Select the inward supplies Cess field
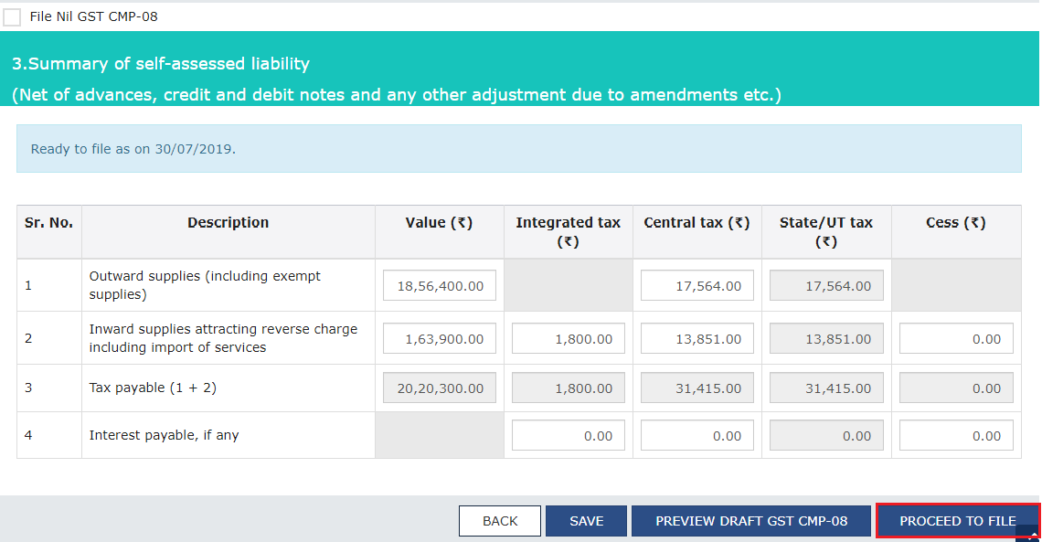1042x542 pixels. coord(955,337)
